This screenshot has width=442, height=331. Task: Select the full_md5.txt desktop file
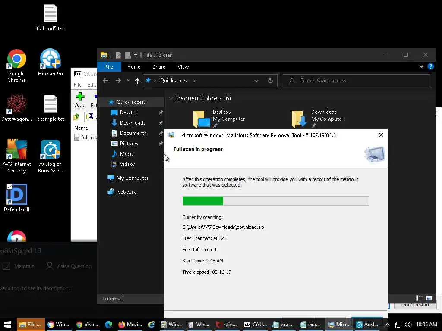tap(50, 17)
